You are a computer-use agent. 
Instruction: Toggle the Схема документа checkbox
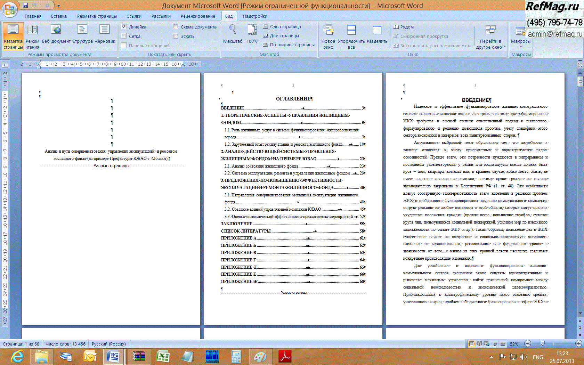pyautogui.click(x=176, y=27)
